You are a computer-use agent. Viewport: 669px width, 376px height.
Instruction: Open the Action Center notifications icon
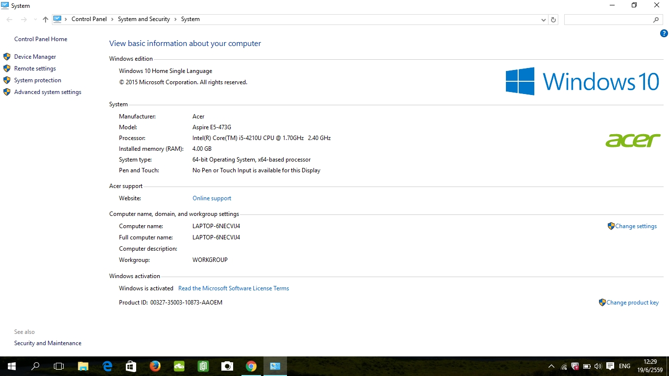pos(610,366)
